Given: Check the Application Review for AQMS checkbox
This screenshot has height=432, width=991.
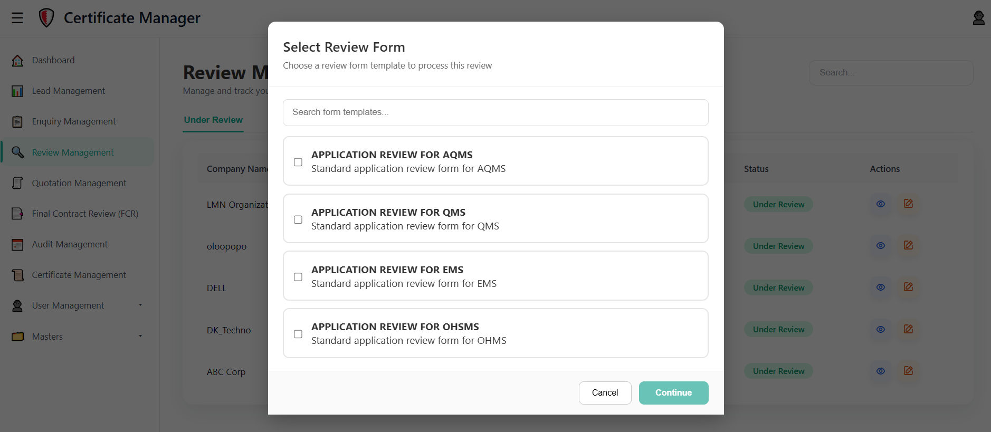Looking at the screenshot, I should point(298,162).
